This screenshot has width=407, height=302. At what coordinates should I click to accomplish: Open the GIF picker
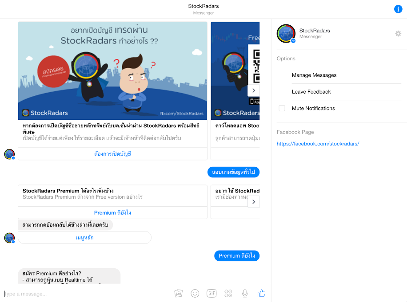point(211,293)
